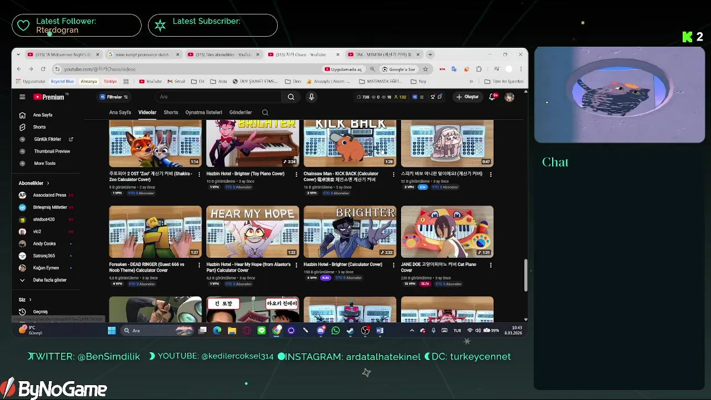This screenshot has width=711, height=400.
Task: Show hidden bookmarks with the double-chevron
Action: click(472, 81)
